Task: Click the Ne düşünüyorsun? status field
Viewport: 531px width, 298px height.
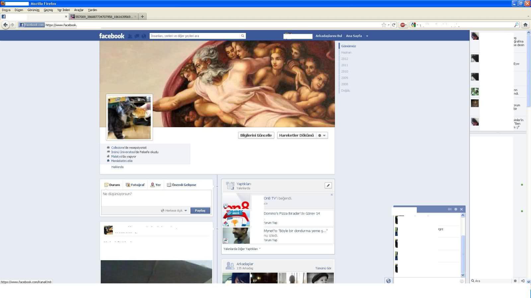Action: pyautogui.click(x=156, y=198)
